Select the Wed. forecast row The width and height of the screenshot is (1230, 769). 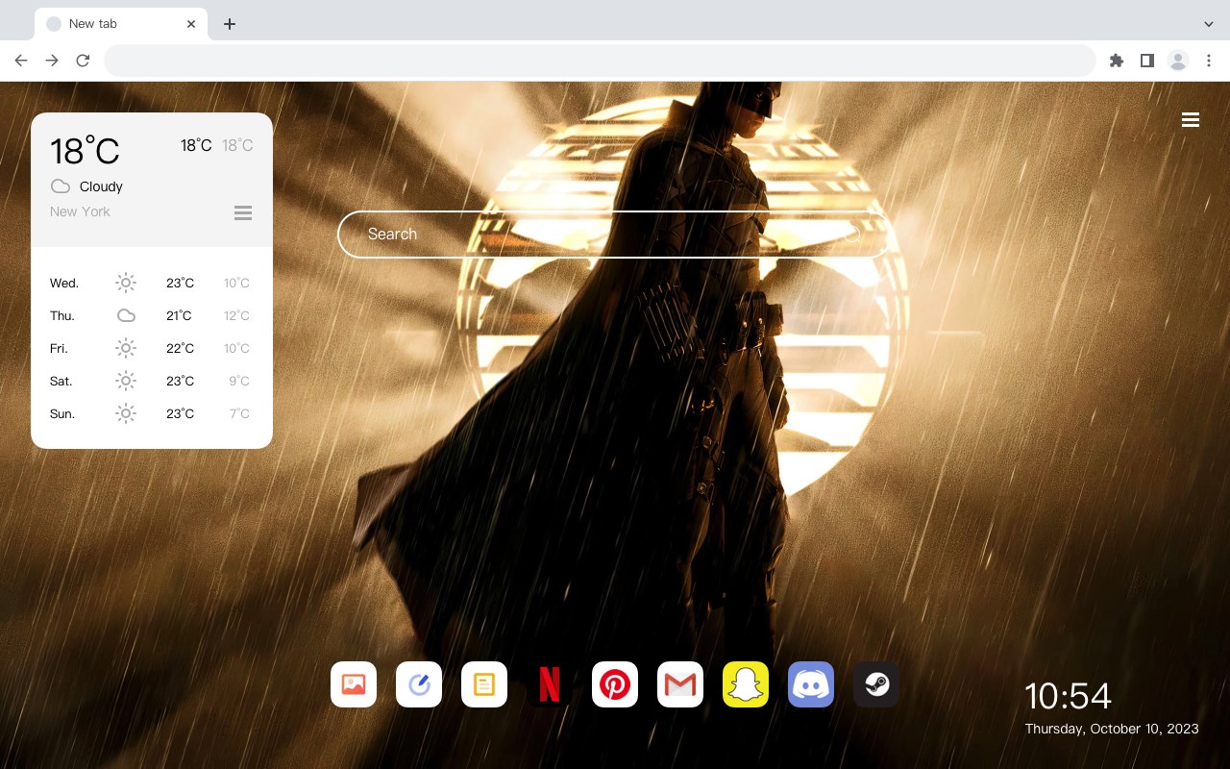[152, 283]
